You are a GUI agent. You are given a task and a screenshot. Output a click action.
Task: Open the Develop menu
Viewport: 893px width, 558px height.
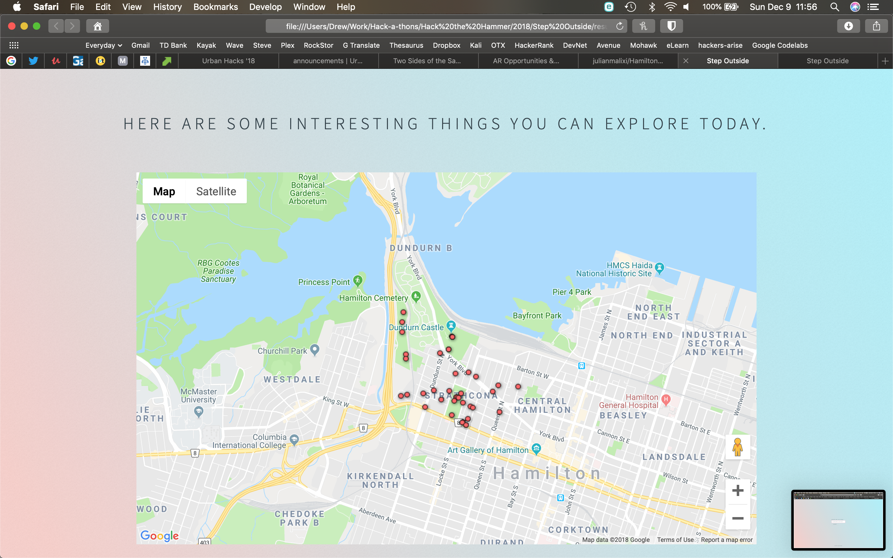265,7
